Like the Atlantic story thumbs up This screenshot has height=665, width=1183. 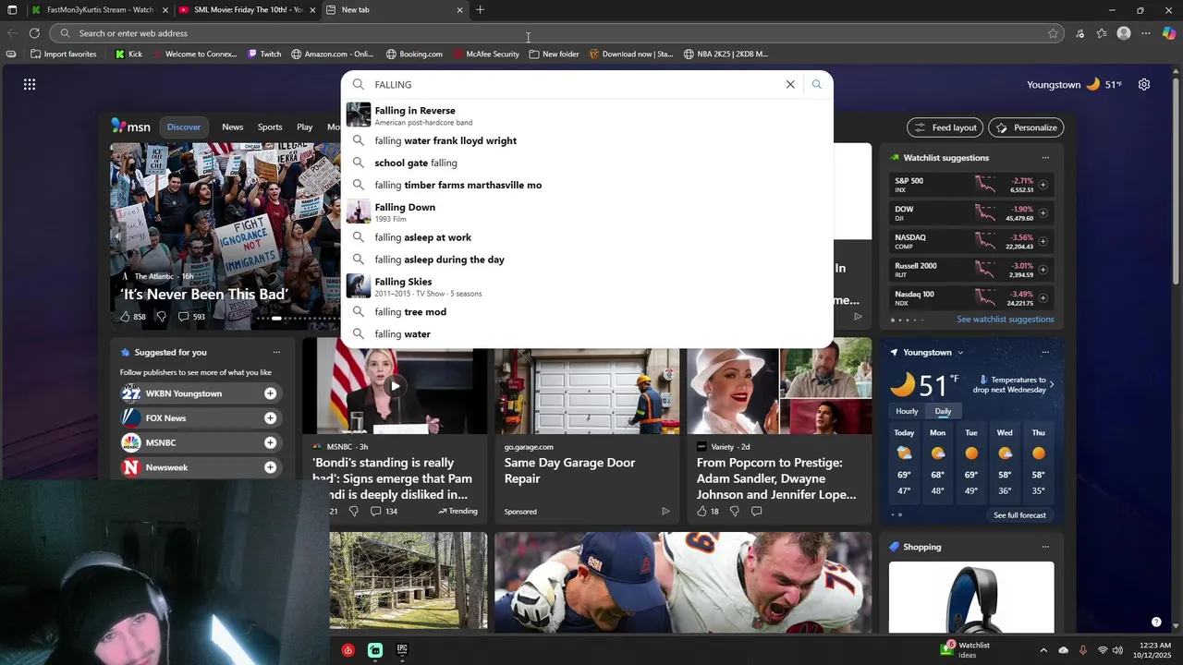point(125,317)
